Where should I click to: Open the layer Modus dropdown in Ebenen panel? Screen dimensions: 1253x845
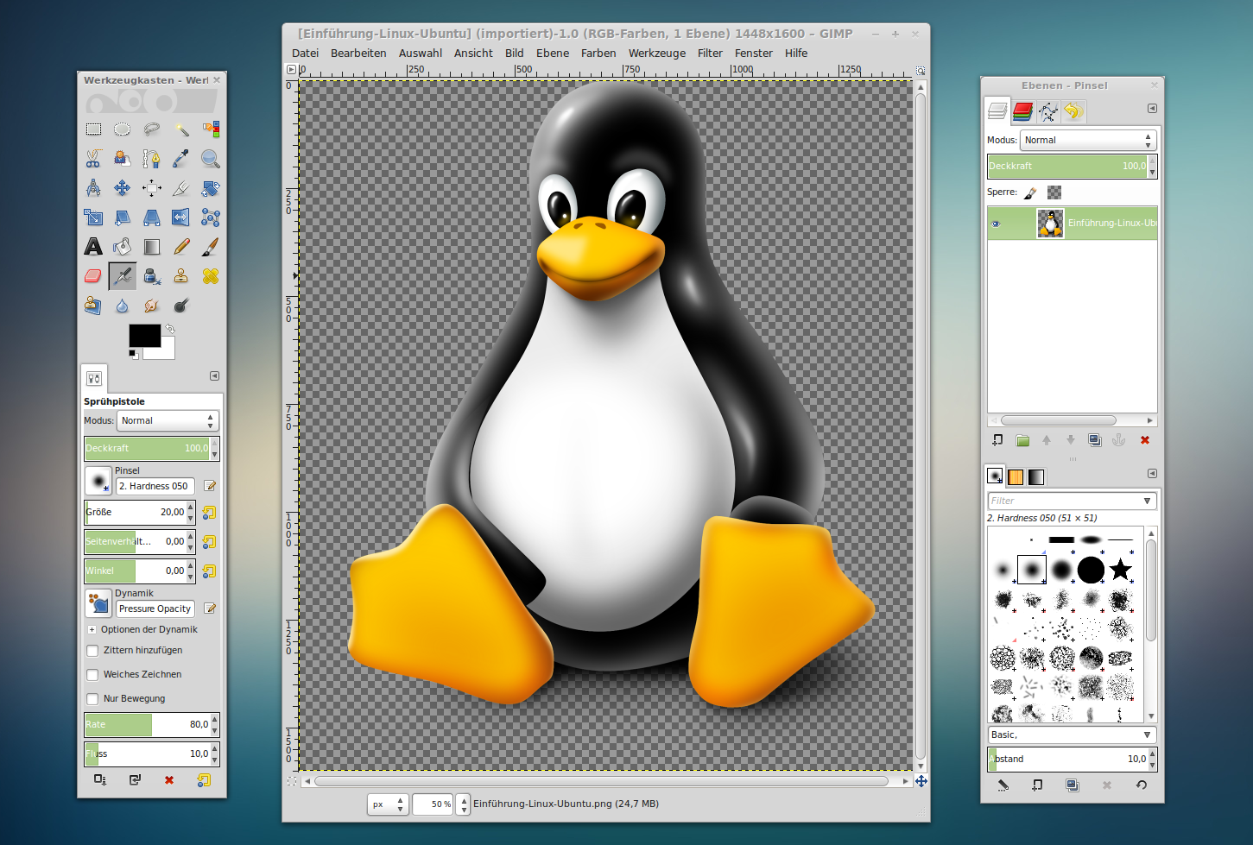[1088, 140]
